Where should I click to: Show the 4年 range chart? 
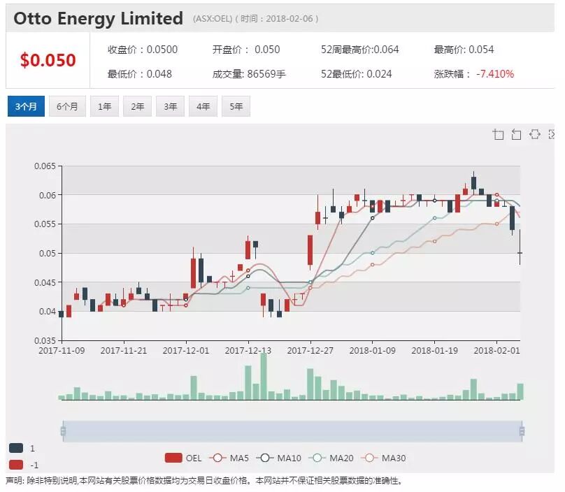pos(203,106)
